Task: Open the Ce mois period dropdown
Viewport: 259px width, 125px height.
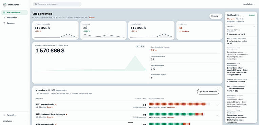Action: pos(216,16)
